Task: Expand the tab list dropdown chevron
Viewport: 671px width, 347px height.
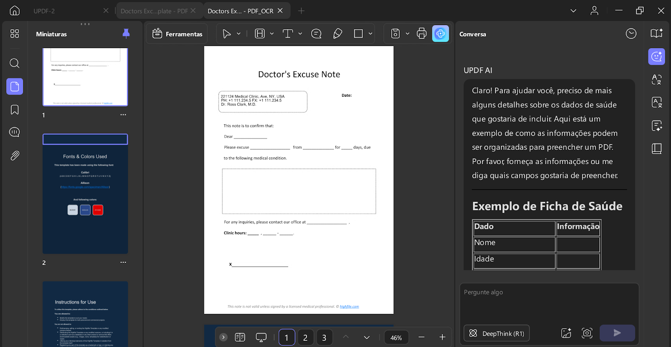Action: click(573, 11)
